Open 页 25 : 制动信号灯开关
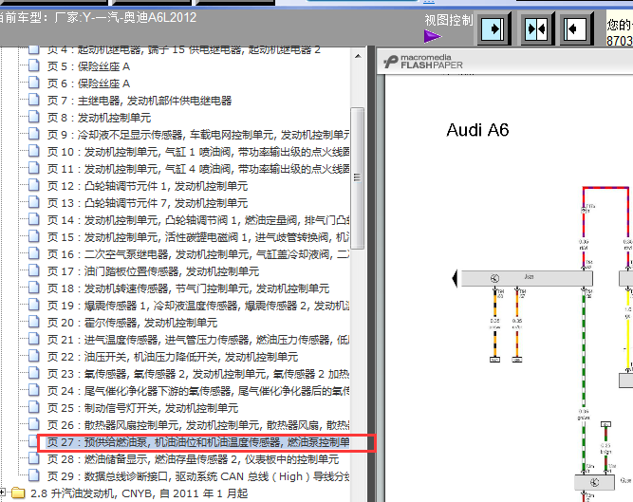 click(142, 408)
